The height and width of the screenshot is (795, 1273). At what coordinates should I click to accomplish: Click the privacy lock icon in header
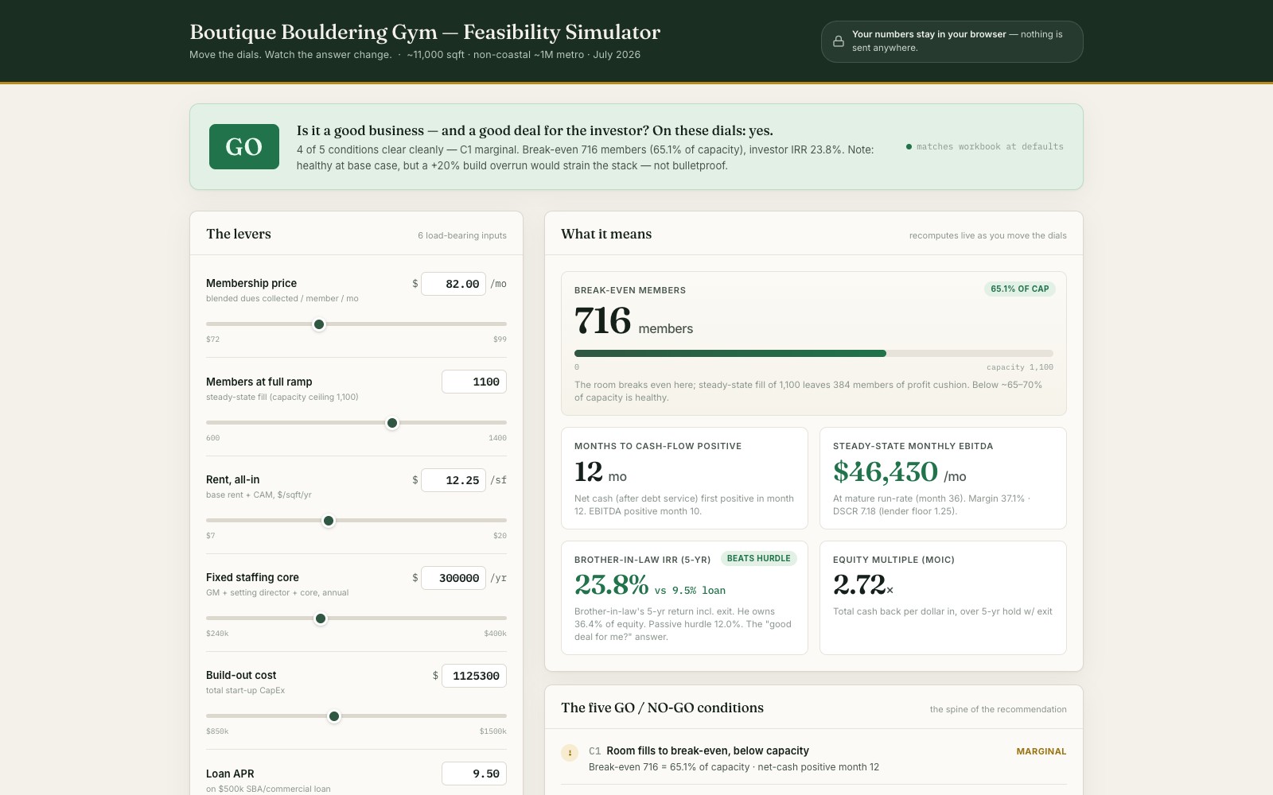(x=839, y=41)
